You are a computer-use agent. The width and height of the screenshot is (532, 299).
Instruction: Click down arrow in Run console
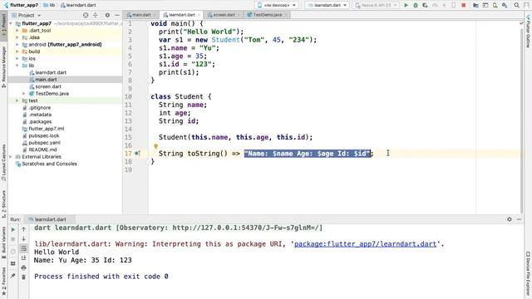(x=24, y=239)
